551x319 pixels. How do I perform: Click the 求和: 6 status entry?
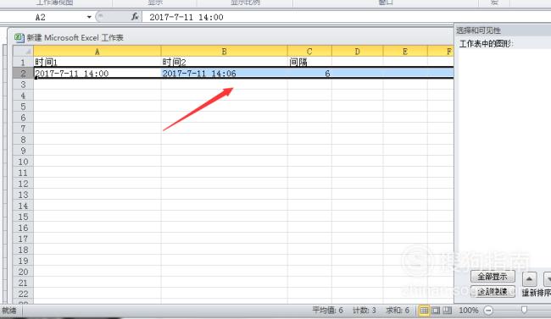(398, 311)
